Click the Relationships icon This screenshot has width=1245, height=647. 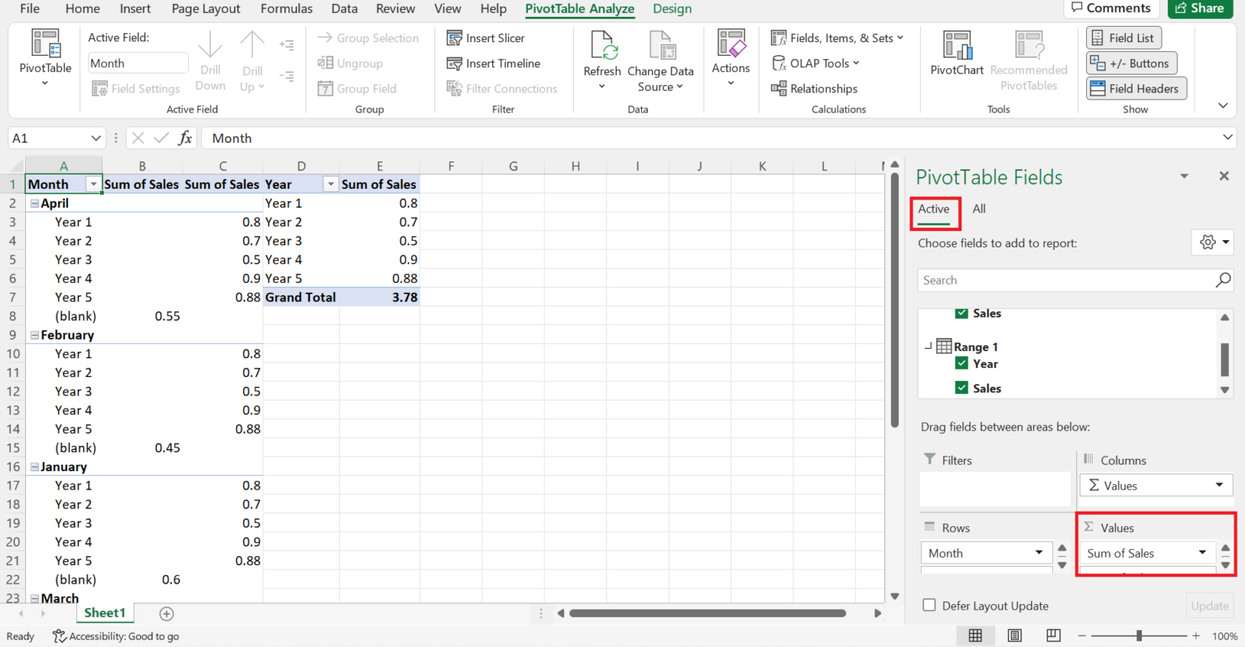click(x=779, y=88)
